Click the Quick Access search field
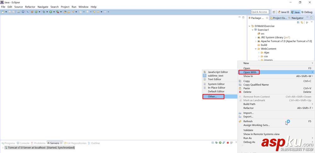 coord(260,12)
